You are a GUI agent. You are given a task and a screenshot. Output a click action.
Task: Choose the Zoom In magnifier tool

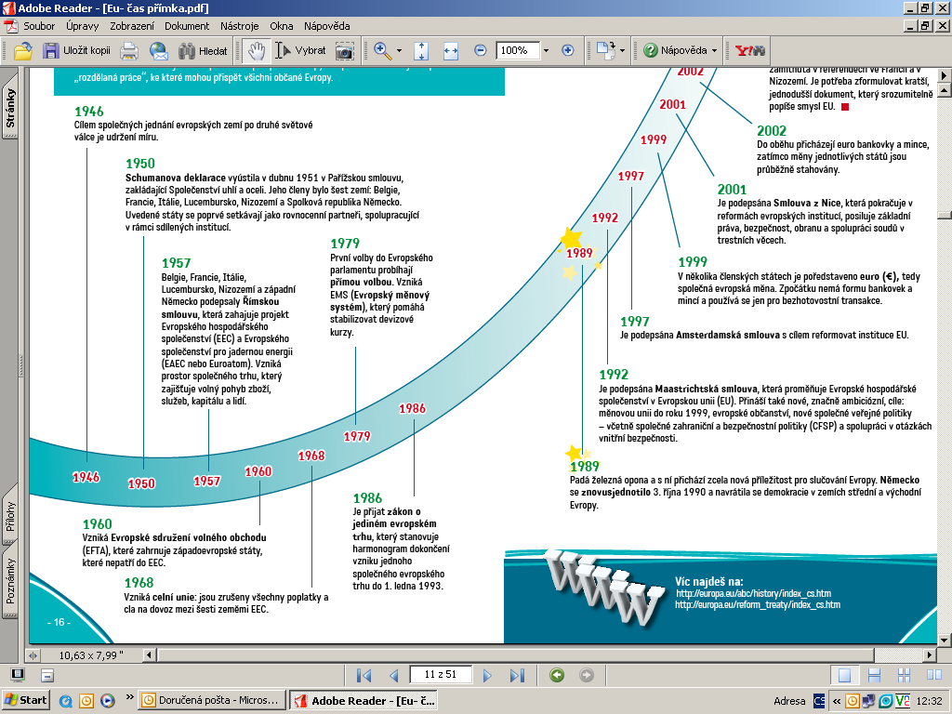(x=382, y=51)
